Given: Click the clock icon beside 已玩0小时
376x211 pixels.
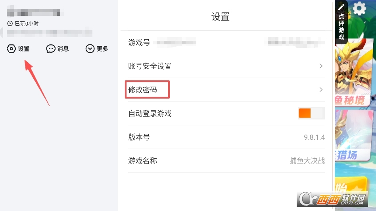Looking at the screenshot, I should point(10,24).
